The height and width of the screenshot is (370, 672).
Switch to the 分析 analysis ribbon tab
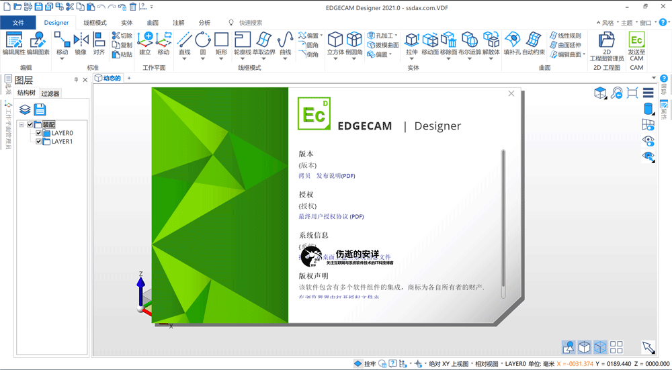[x=204, y=23]
